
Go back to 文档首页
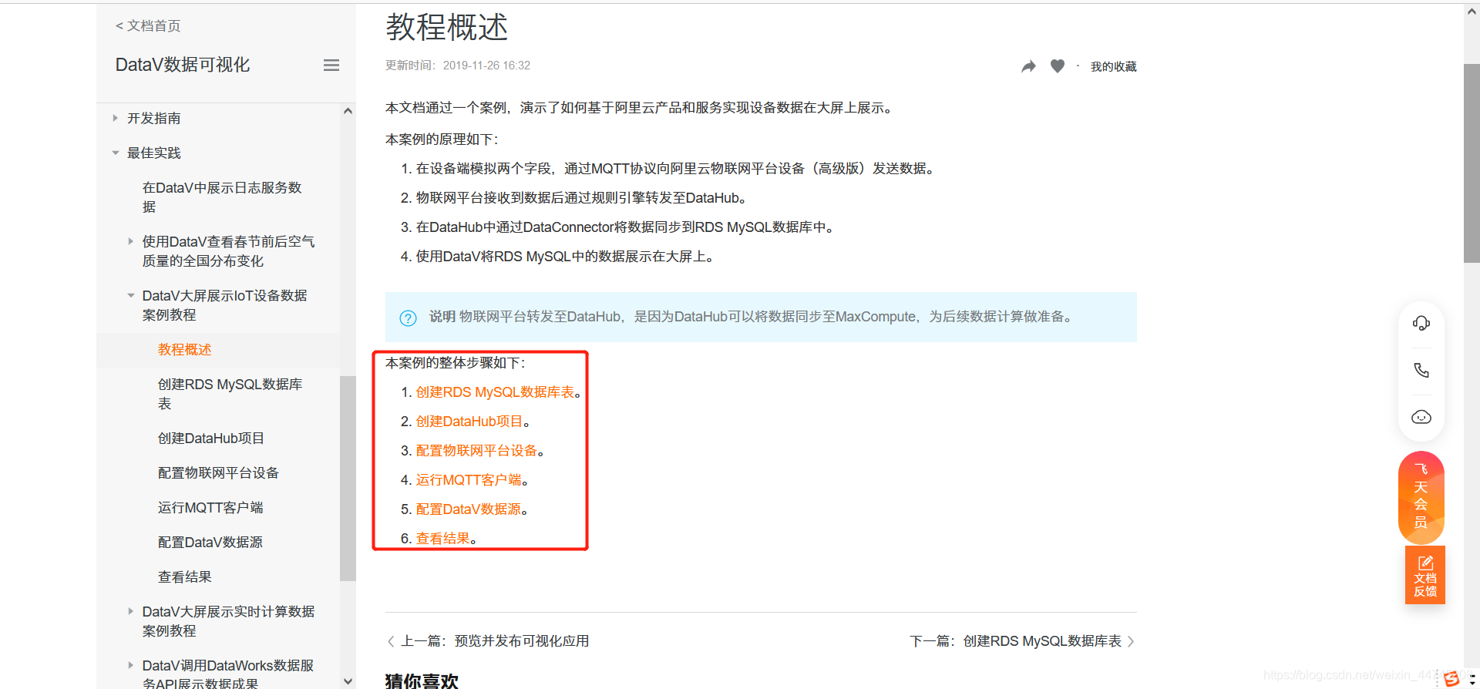148,25
